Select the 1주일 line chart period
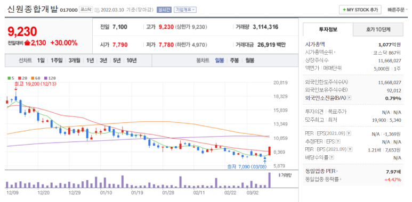The image size is (412, 202). point(56,61)
